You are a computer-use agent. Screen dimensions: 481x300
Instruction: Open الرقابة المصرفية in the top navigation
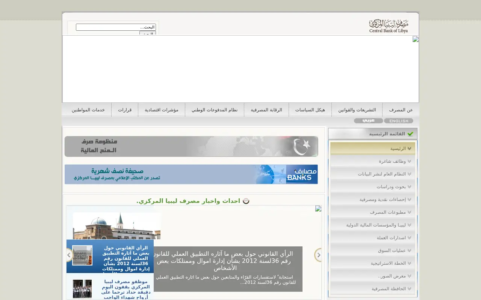coord(266,110)
